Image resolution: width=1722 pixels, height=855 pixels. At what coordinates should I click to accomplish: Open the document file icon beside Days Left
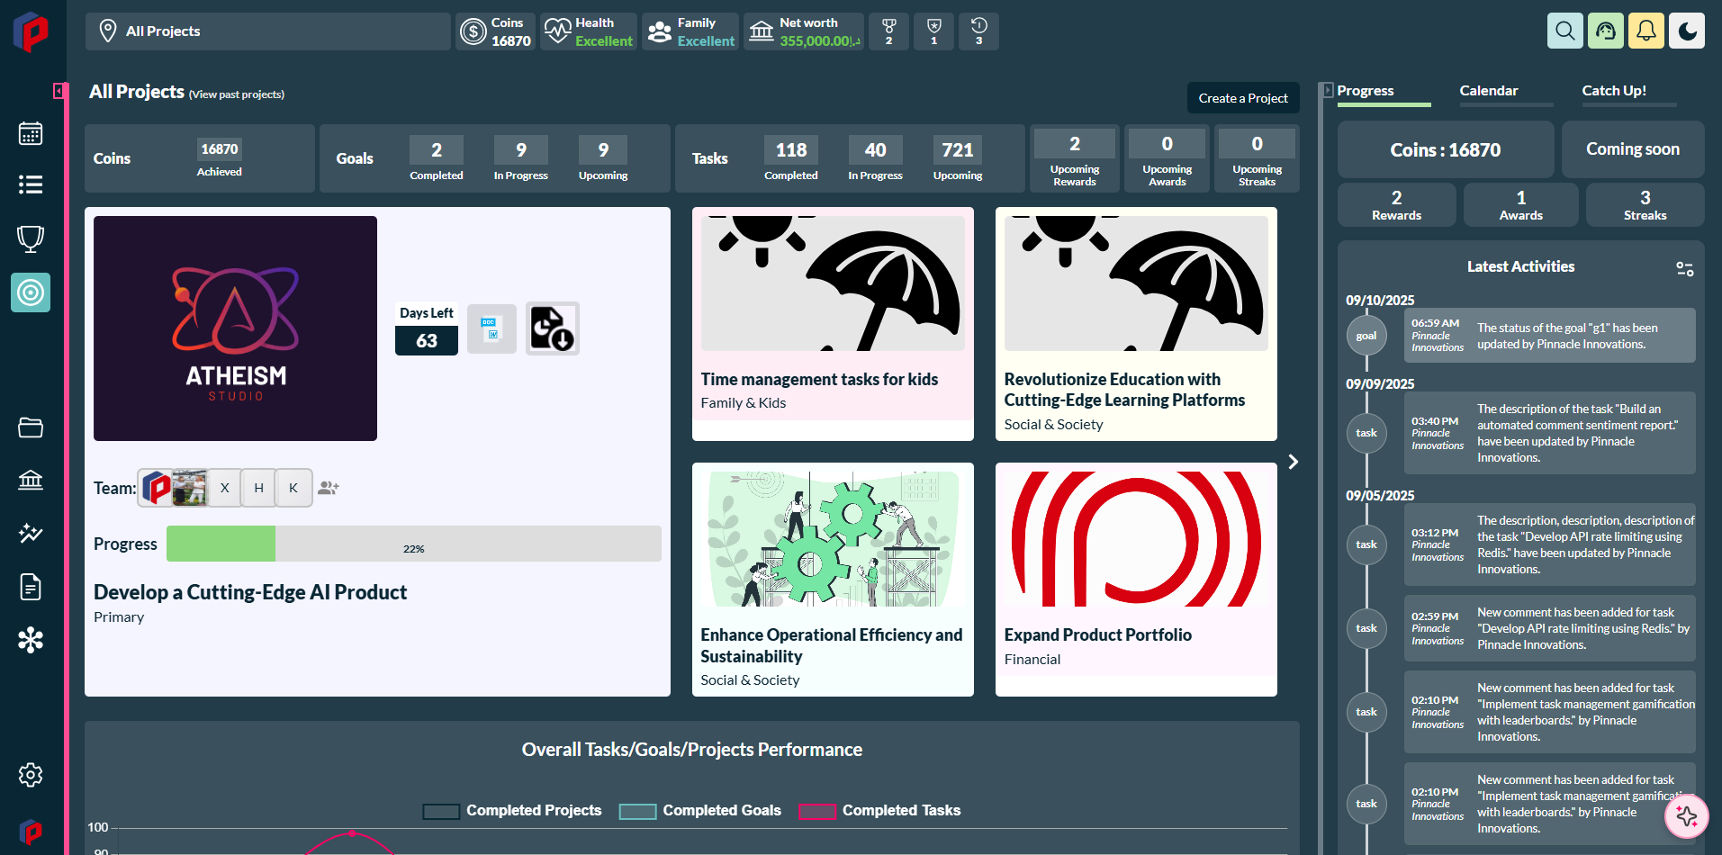[x=491, y=328]
